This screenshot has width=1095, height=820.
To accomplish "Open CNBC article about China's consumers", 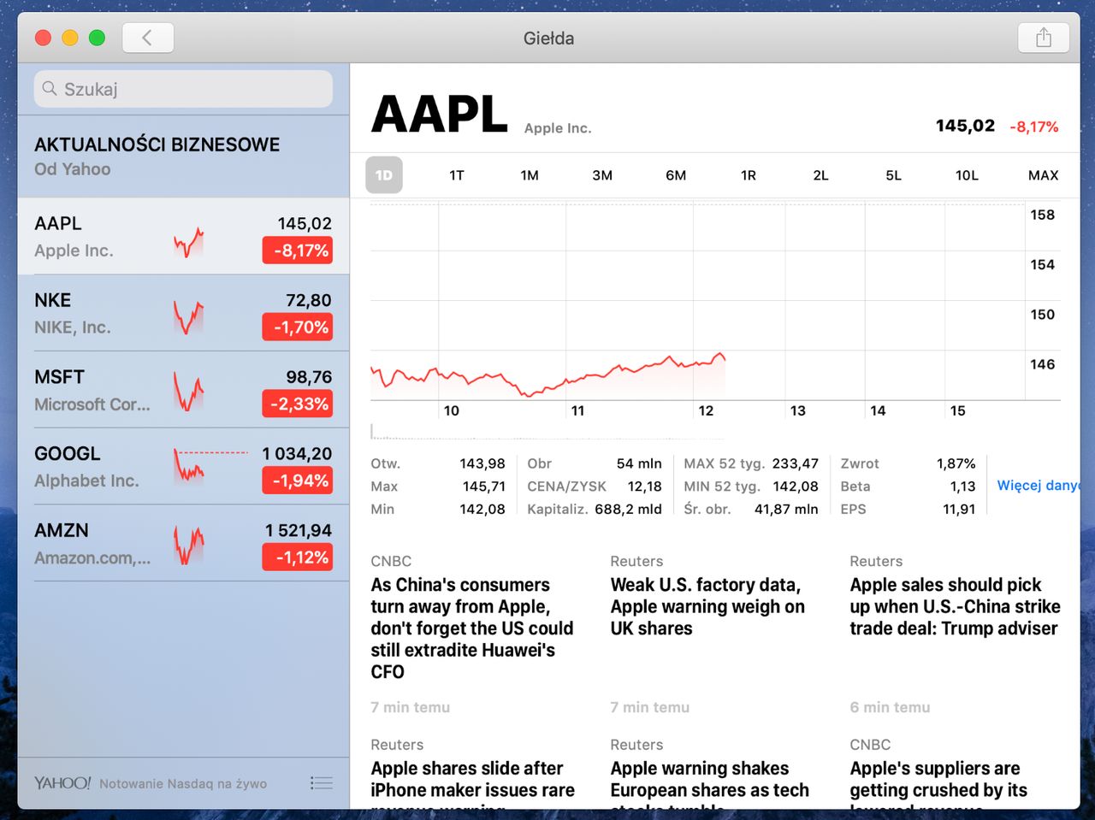I will [472, 628].
